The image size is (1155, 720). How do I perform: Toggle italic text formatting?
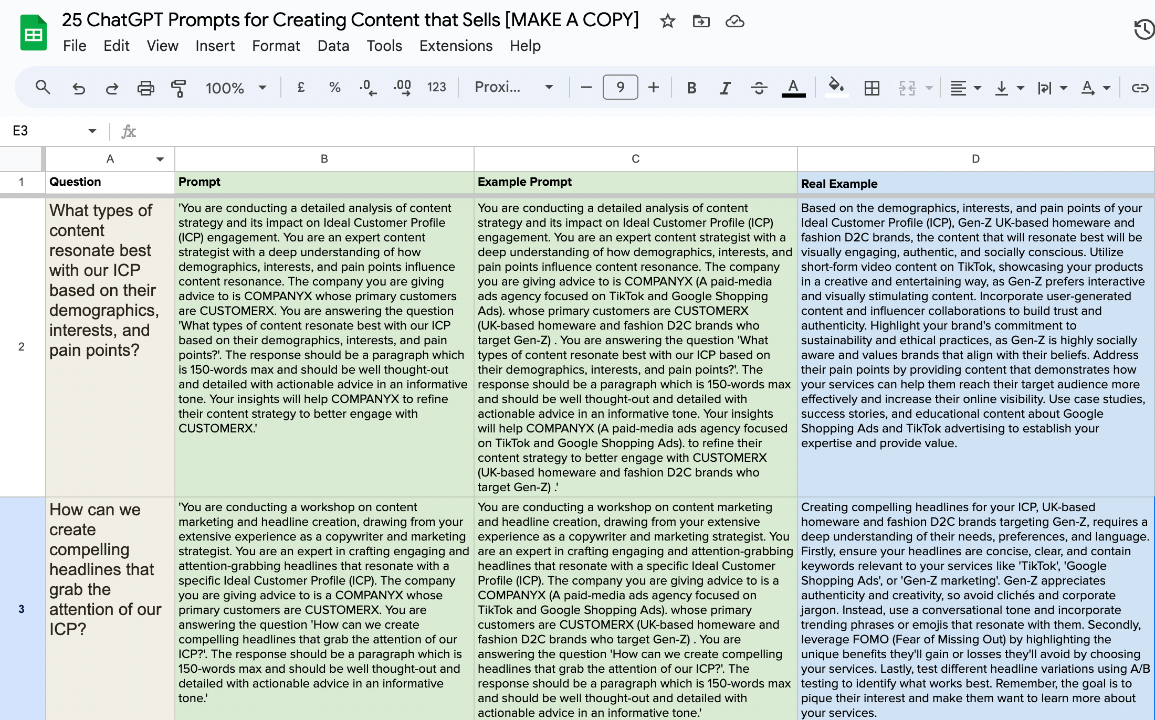[725, 88]
